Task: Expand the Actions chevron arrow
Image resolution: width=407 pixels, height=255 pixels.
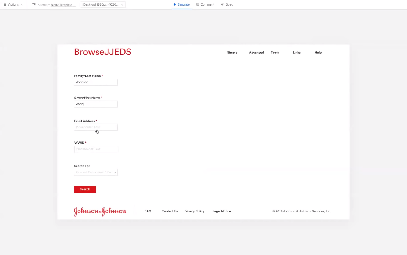Action: point(21,5)
